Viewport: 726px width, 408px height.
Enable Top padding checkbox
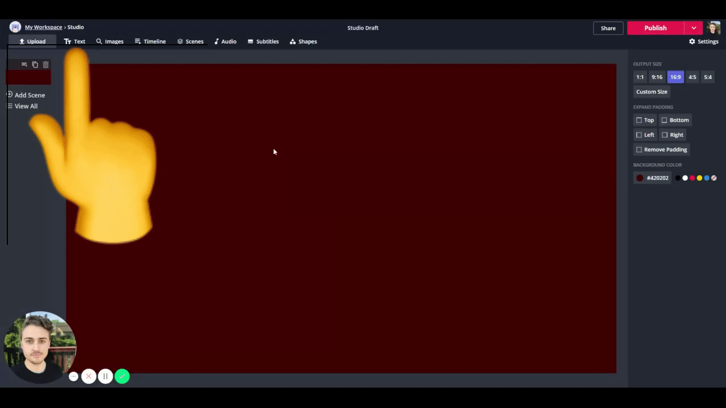click(x=639, y=120)
